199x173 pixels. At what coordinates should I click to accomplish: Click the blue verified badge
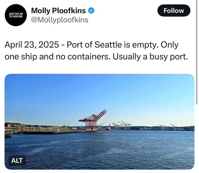point(91,11)
